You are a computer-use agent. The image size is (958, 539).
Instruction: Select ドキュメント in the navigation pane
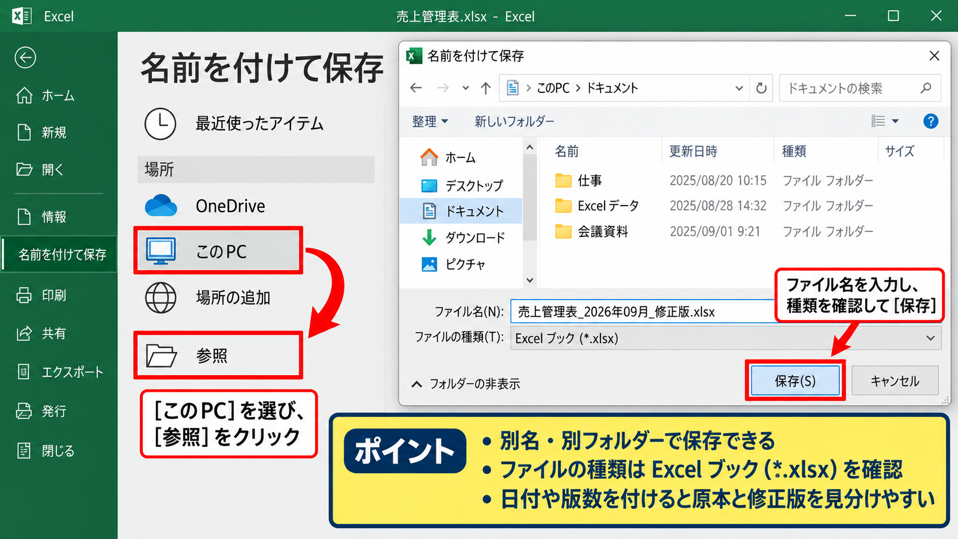coord(461,211)
